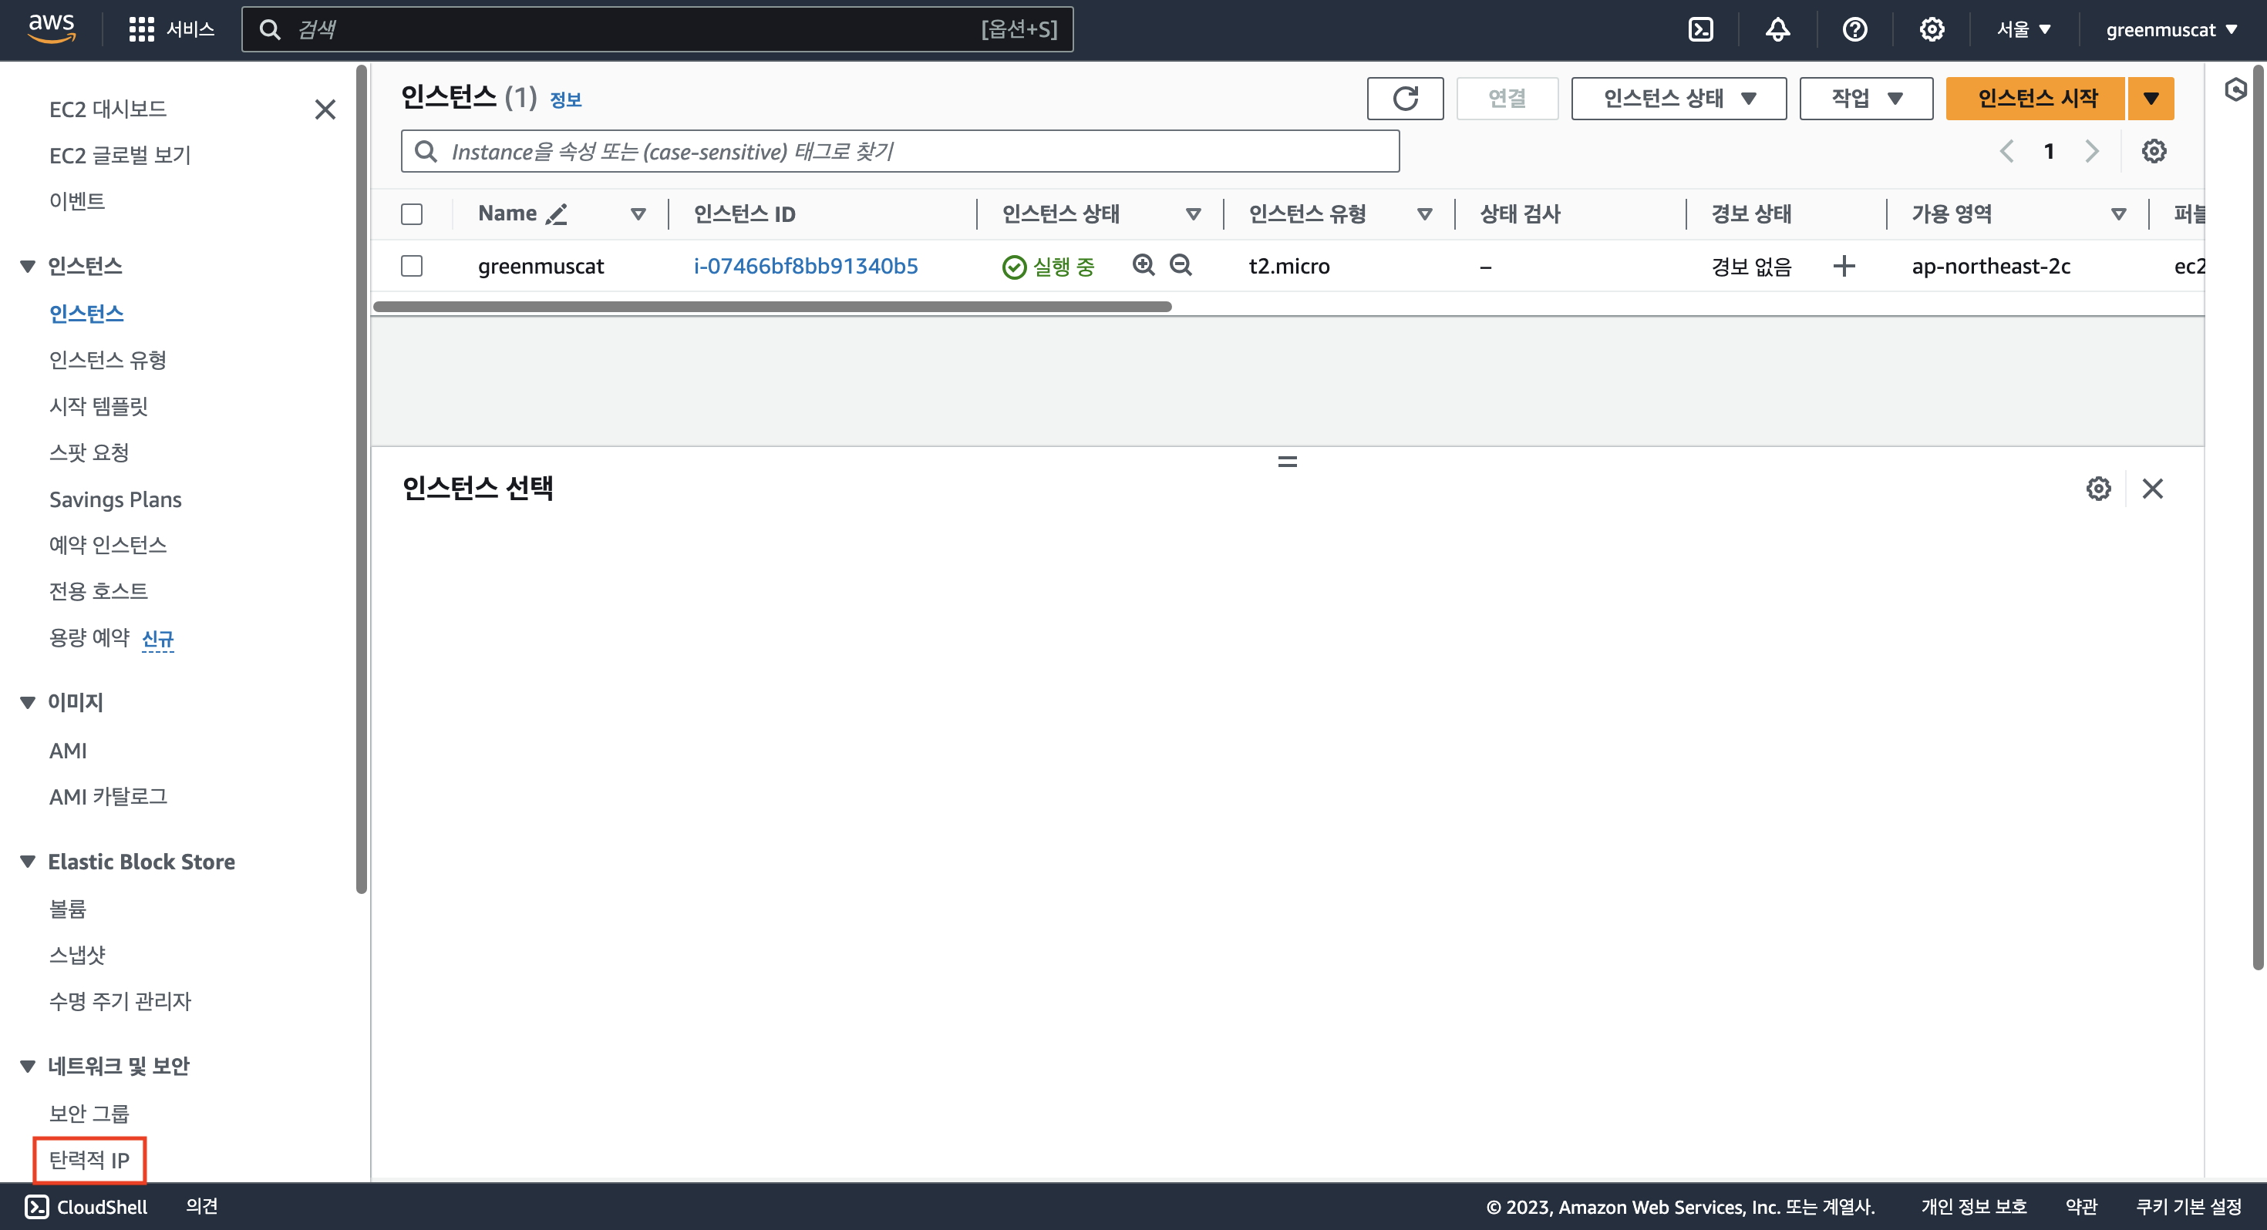Open the 서울 region selector
Viewport: 2267px width, 1230px height.
2023,29
